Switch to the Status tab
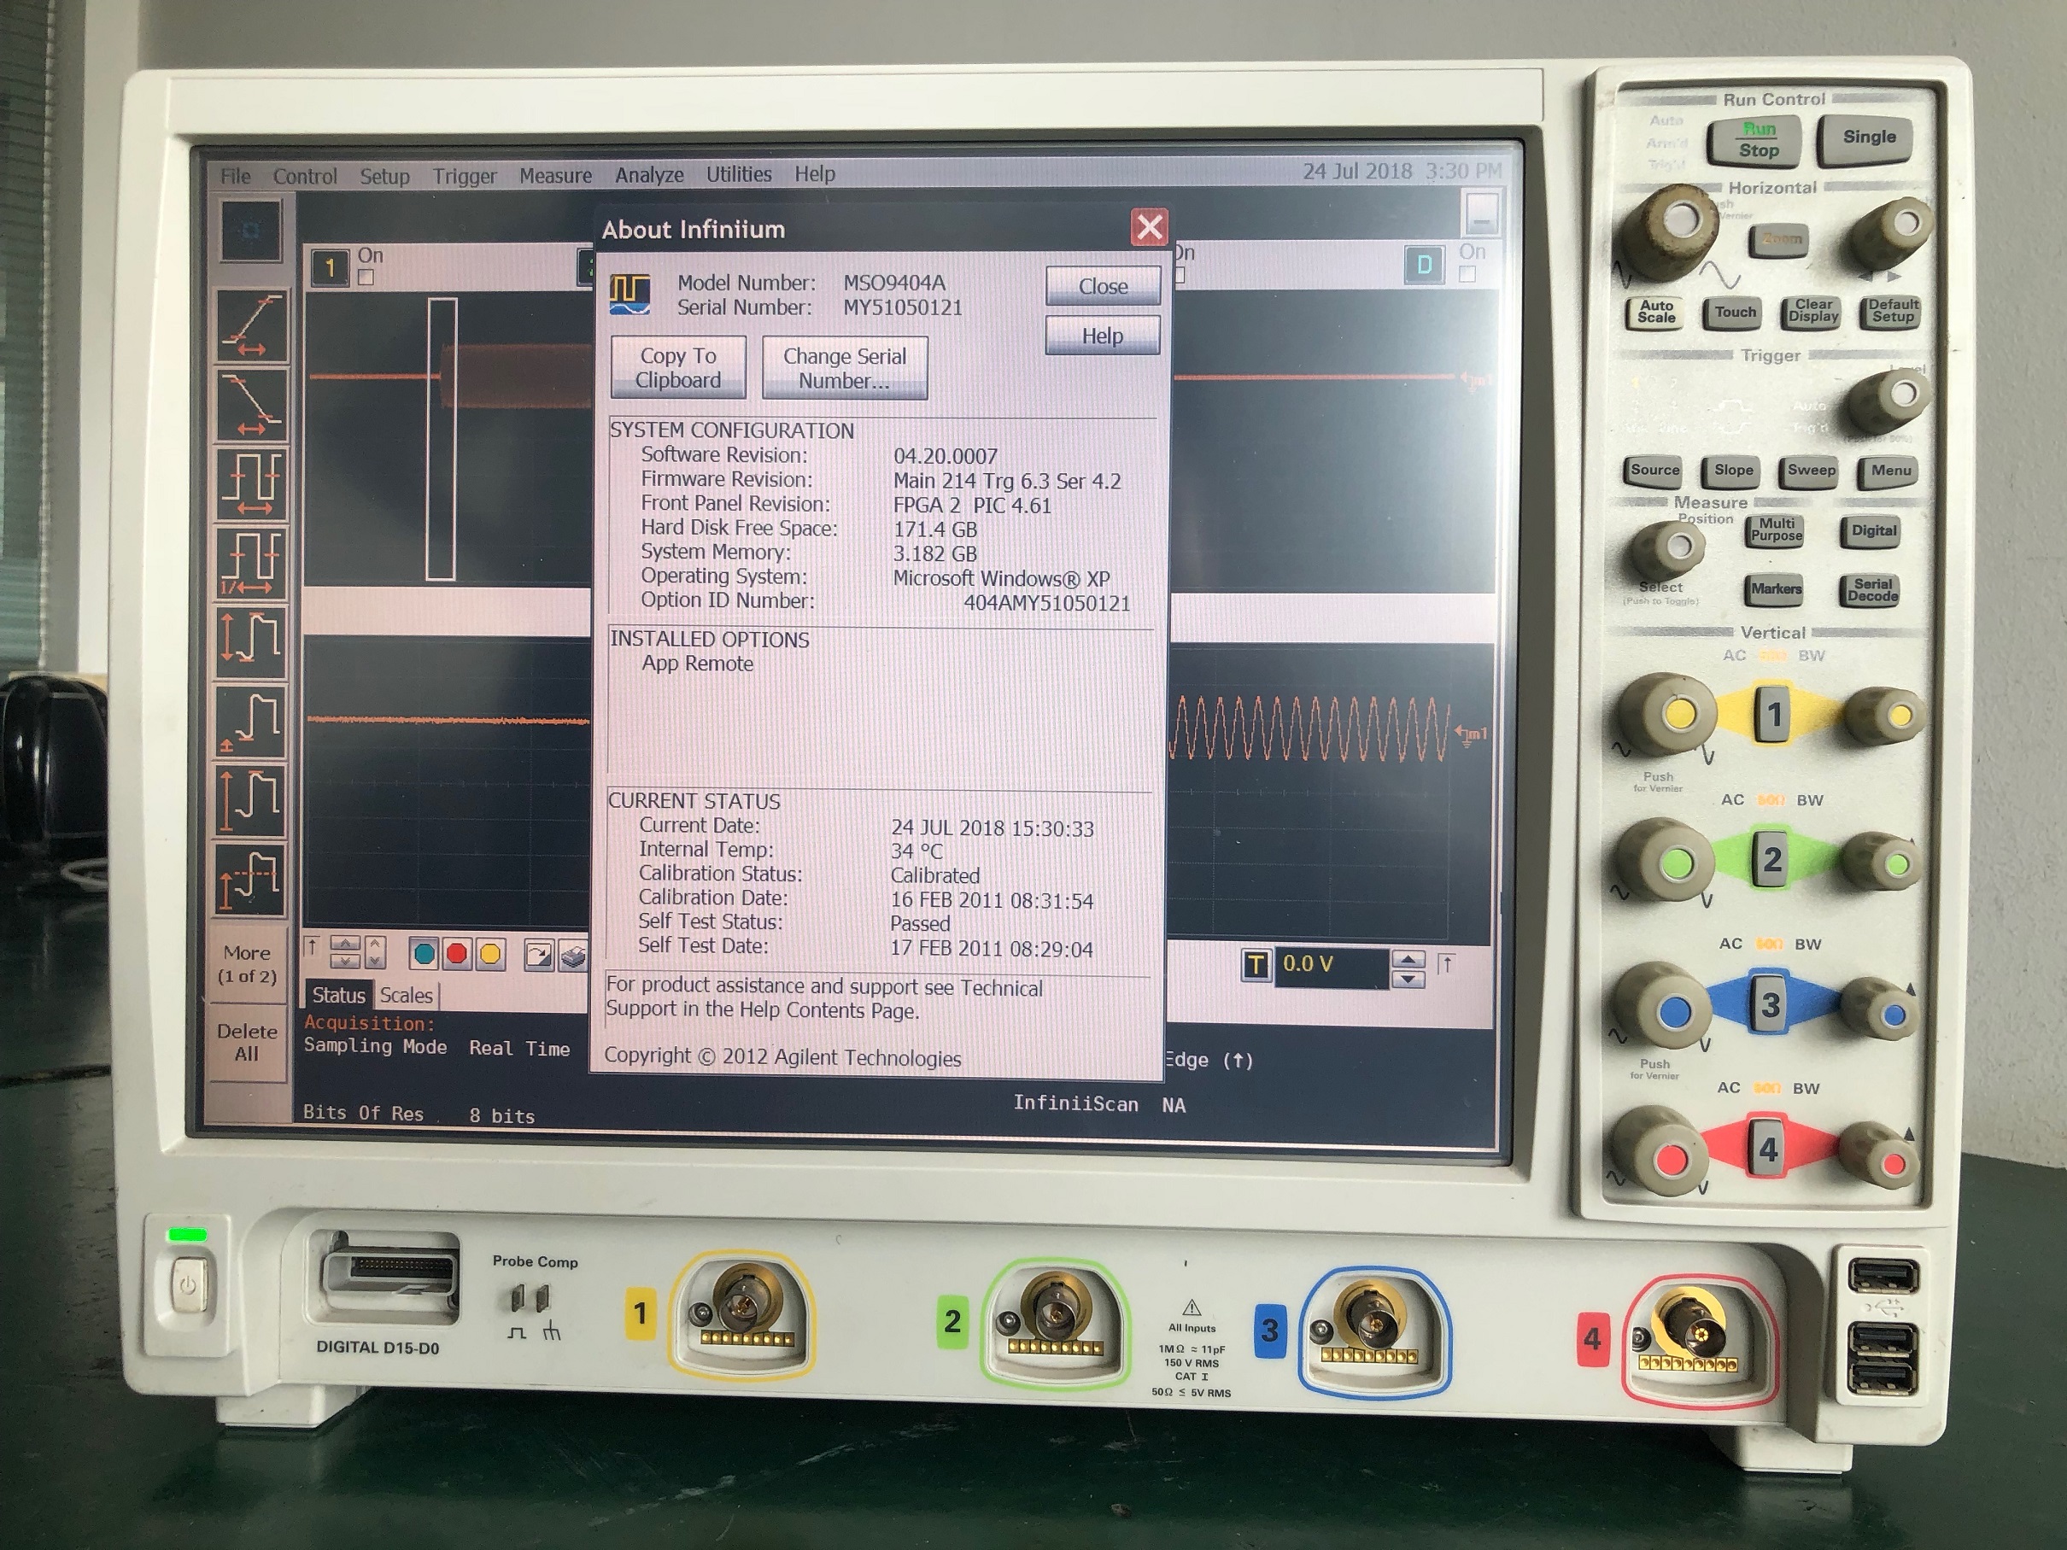 [x=338, y=995]
